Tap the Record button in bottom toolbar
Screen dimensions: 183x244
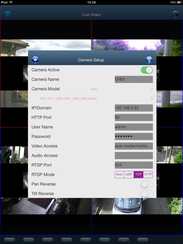tap(28, 240)
